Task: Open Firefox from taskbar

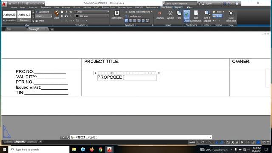Action: click(92, 150)
